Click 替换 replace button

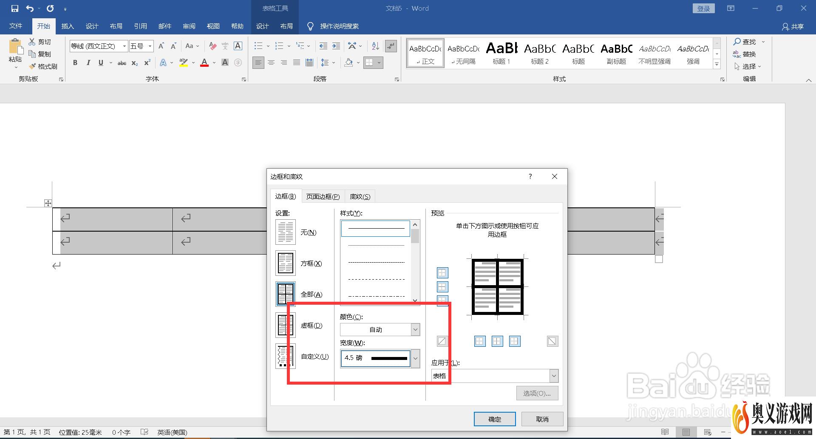point(745,54)
